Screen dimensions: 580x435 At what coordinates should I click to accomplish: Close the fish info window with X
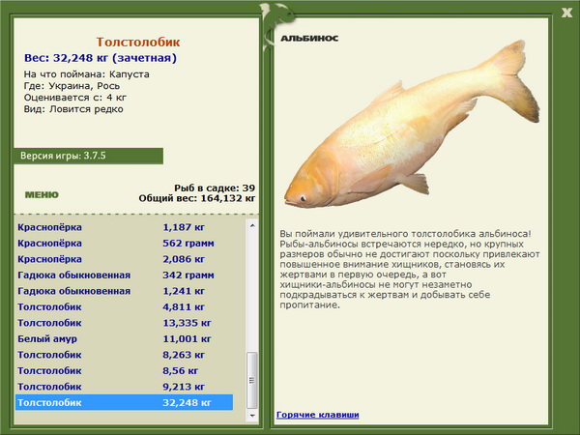pos(566,13)
